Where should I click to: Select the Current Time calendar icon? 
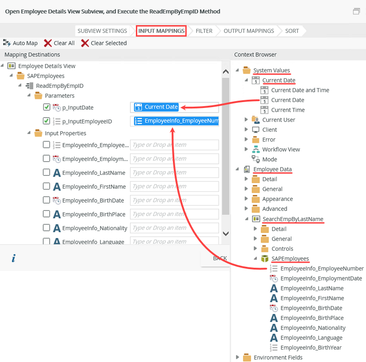[264, 110]
